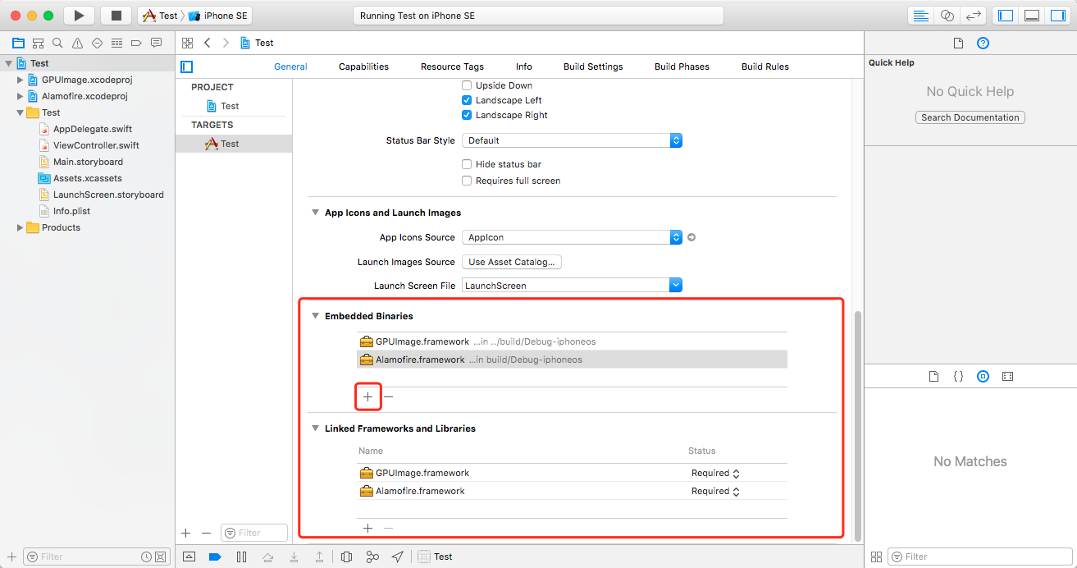The image size is (1077, 568).
Task: Show the Quick Help inspector
Action: click(983, 44)
